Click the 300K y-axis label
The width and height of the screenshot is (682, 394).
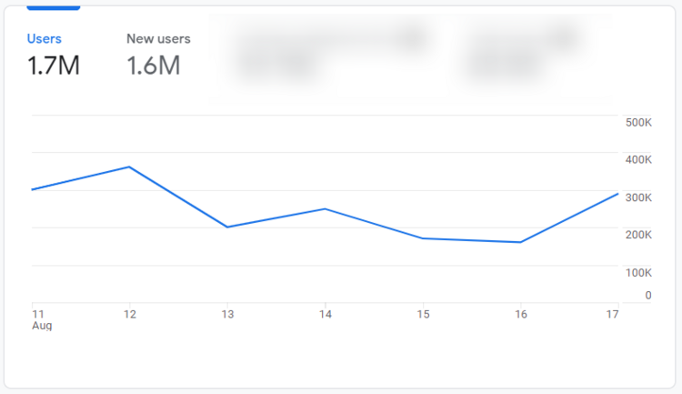pyautogui.click(x=638, y=197)
